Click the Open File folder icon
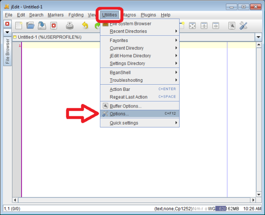Image resolution: width=265 pixels, height=215 pixels. [30, 26]
